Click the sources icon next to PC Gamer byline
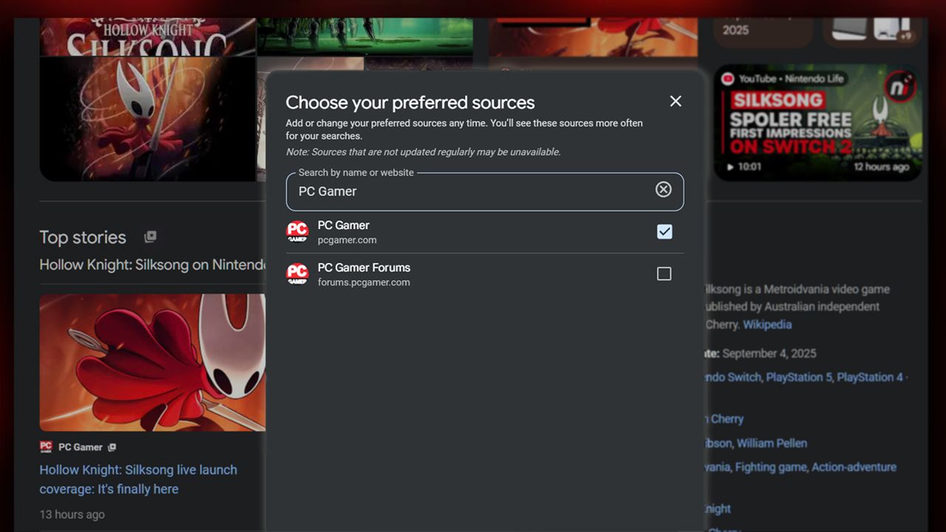 (112, 446)
